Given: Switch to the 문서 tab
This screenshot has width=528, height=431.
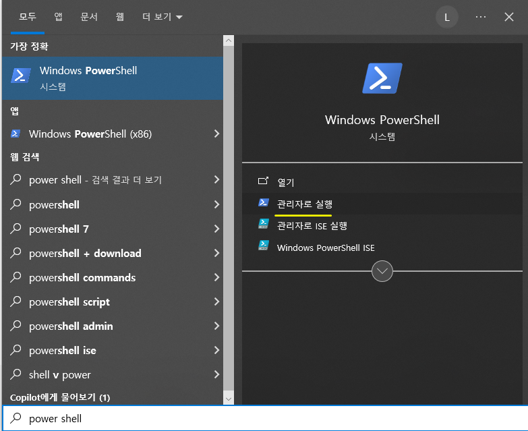Looking at the screenshot, I should (89, 17).
